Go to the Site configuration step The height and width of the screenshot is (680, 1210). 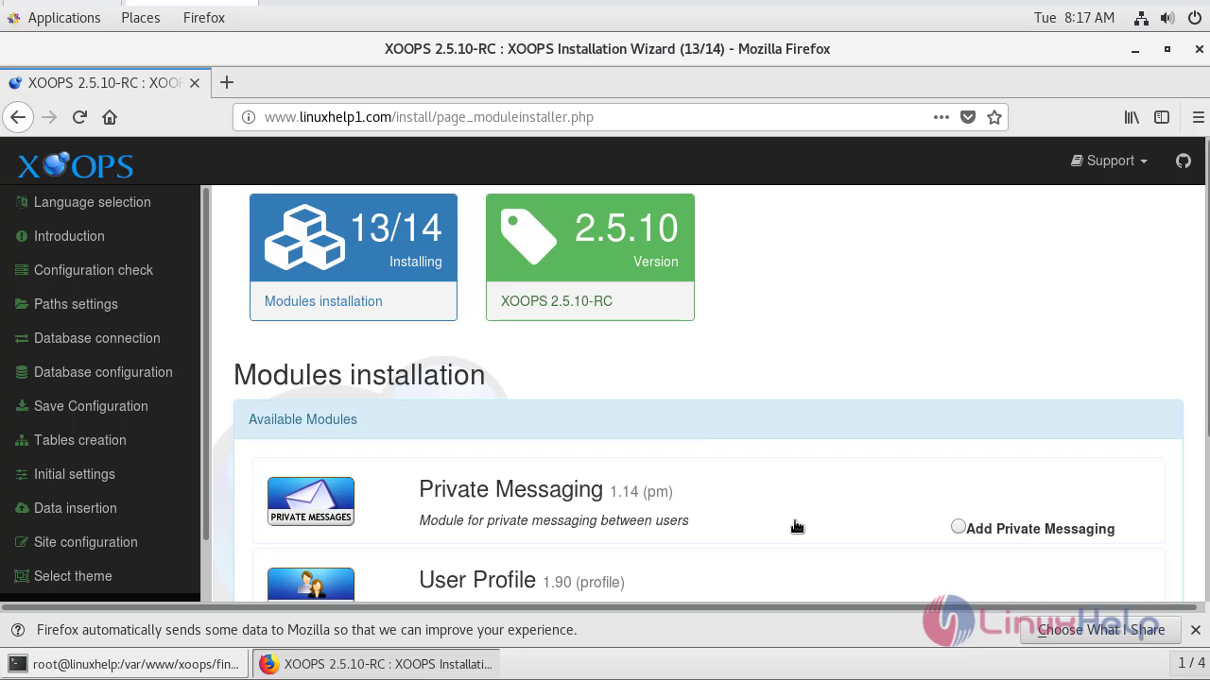(x=85, y=542)
